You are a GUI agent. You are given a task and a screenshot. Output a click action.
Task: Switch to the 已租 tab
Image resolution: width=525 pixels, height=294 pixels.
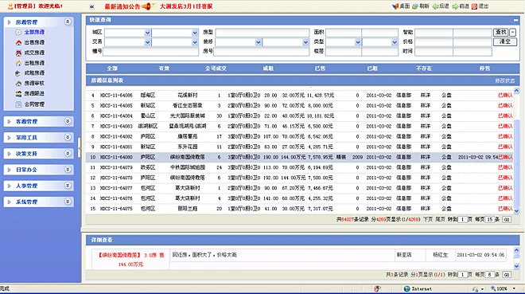tap(372, 69)
